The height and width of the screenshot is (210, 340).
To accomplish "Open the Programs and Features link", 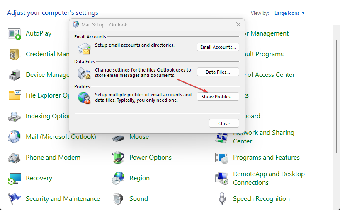I will tap(266, 157).
